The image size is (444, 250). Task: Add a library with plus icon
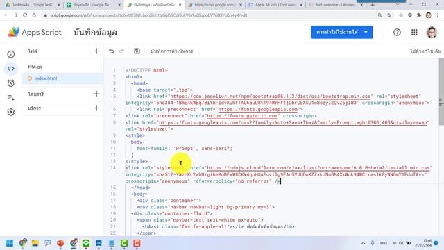(x=96, y=94)
